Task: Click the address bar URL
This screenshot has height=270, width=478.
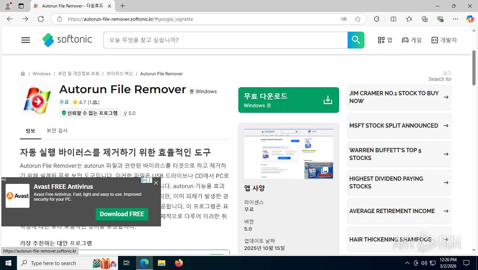Action: pyautogui.click(x=130, y=19)
